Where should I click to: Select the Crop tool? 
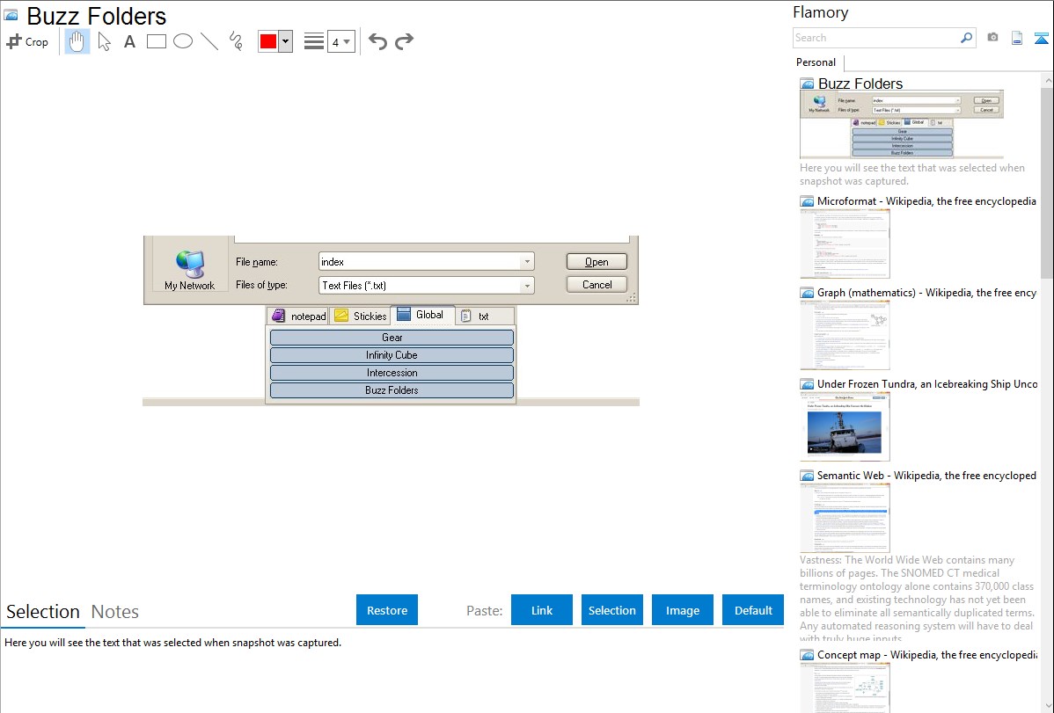click(27, 41)
